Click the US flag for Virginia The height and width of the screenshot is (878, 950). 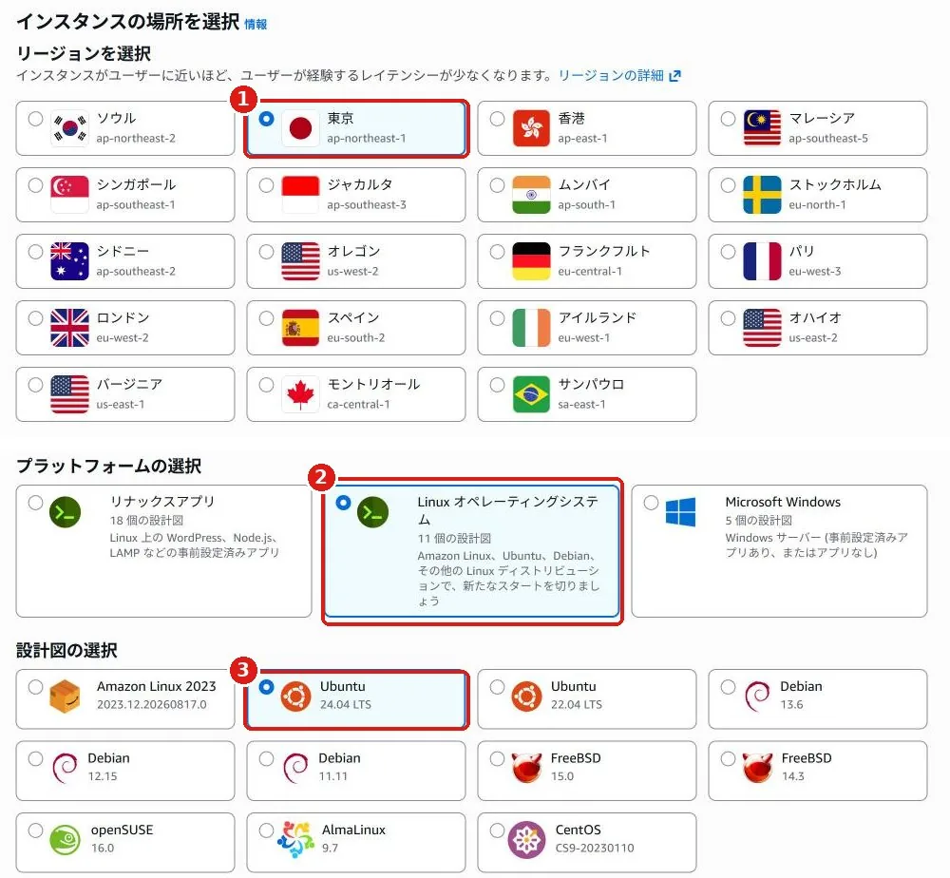click(69, 394)
